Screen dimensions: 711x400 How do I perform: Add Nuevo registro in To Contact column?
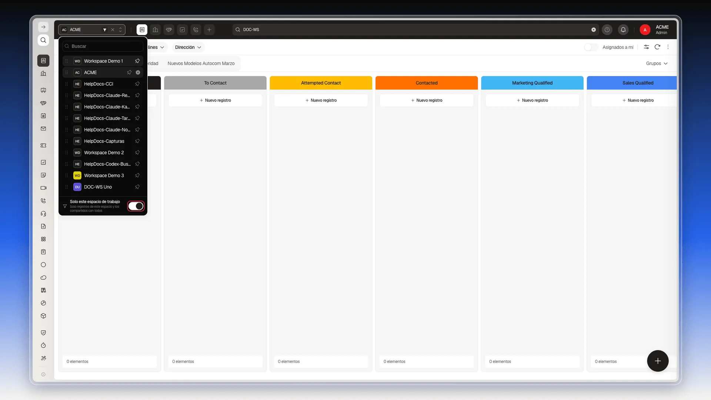tap(215, 100)
